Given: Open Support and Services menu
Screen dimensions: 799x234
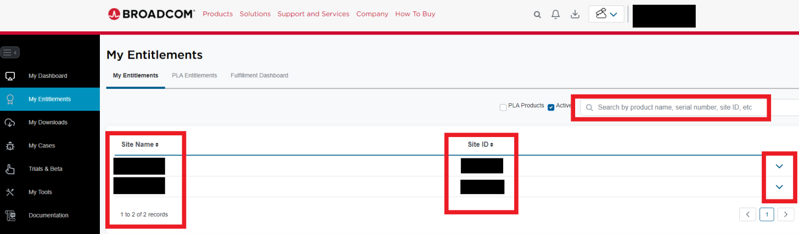Looking at the screenshot, I should (313, 14).
